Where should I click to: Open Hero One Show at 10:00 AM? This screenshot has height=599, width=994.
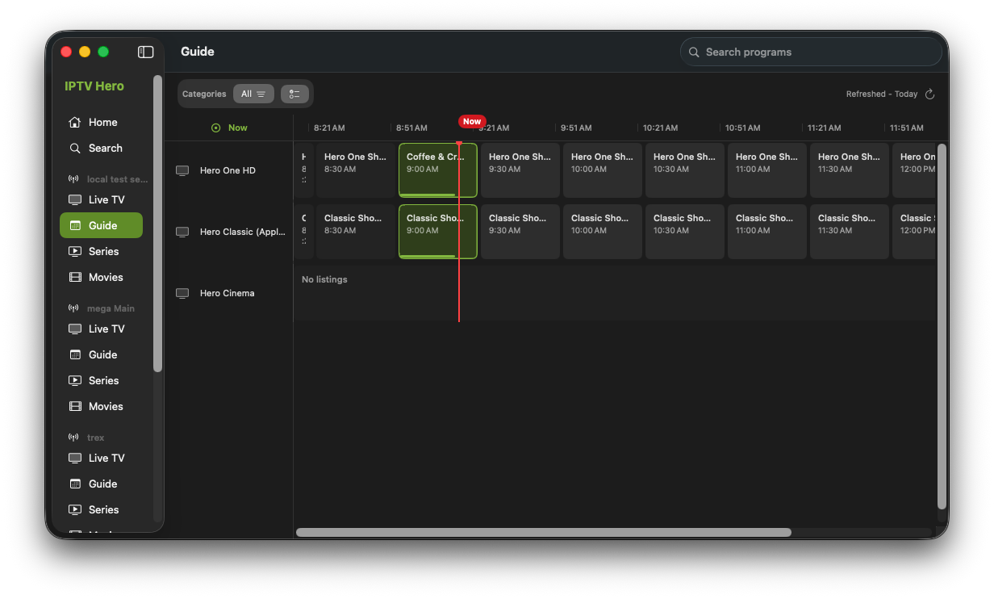[x=603, y=170]
